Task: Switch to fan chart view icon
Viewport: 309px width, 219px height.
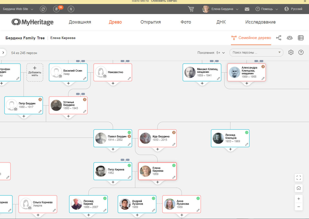Action: (x=290, y=38)
